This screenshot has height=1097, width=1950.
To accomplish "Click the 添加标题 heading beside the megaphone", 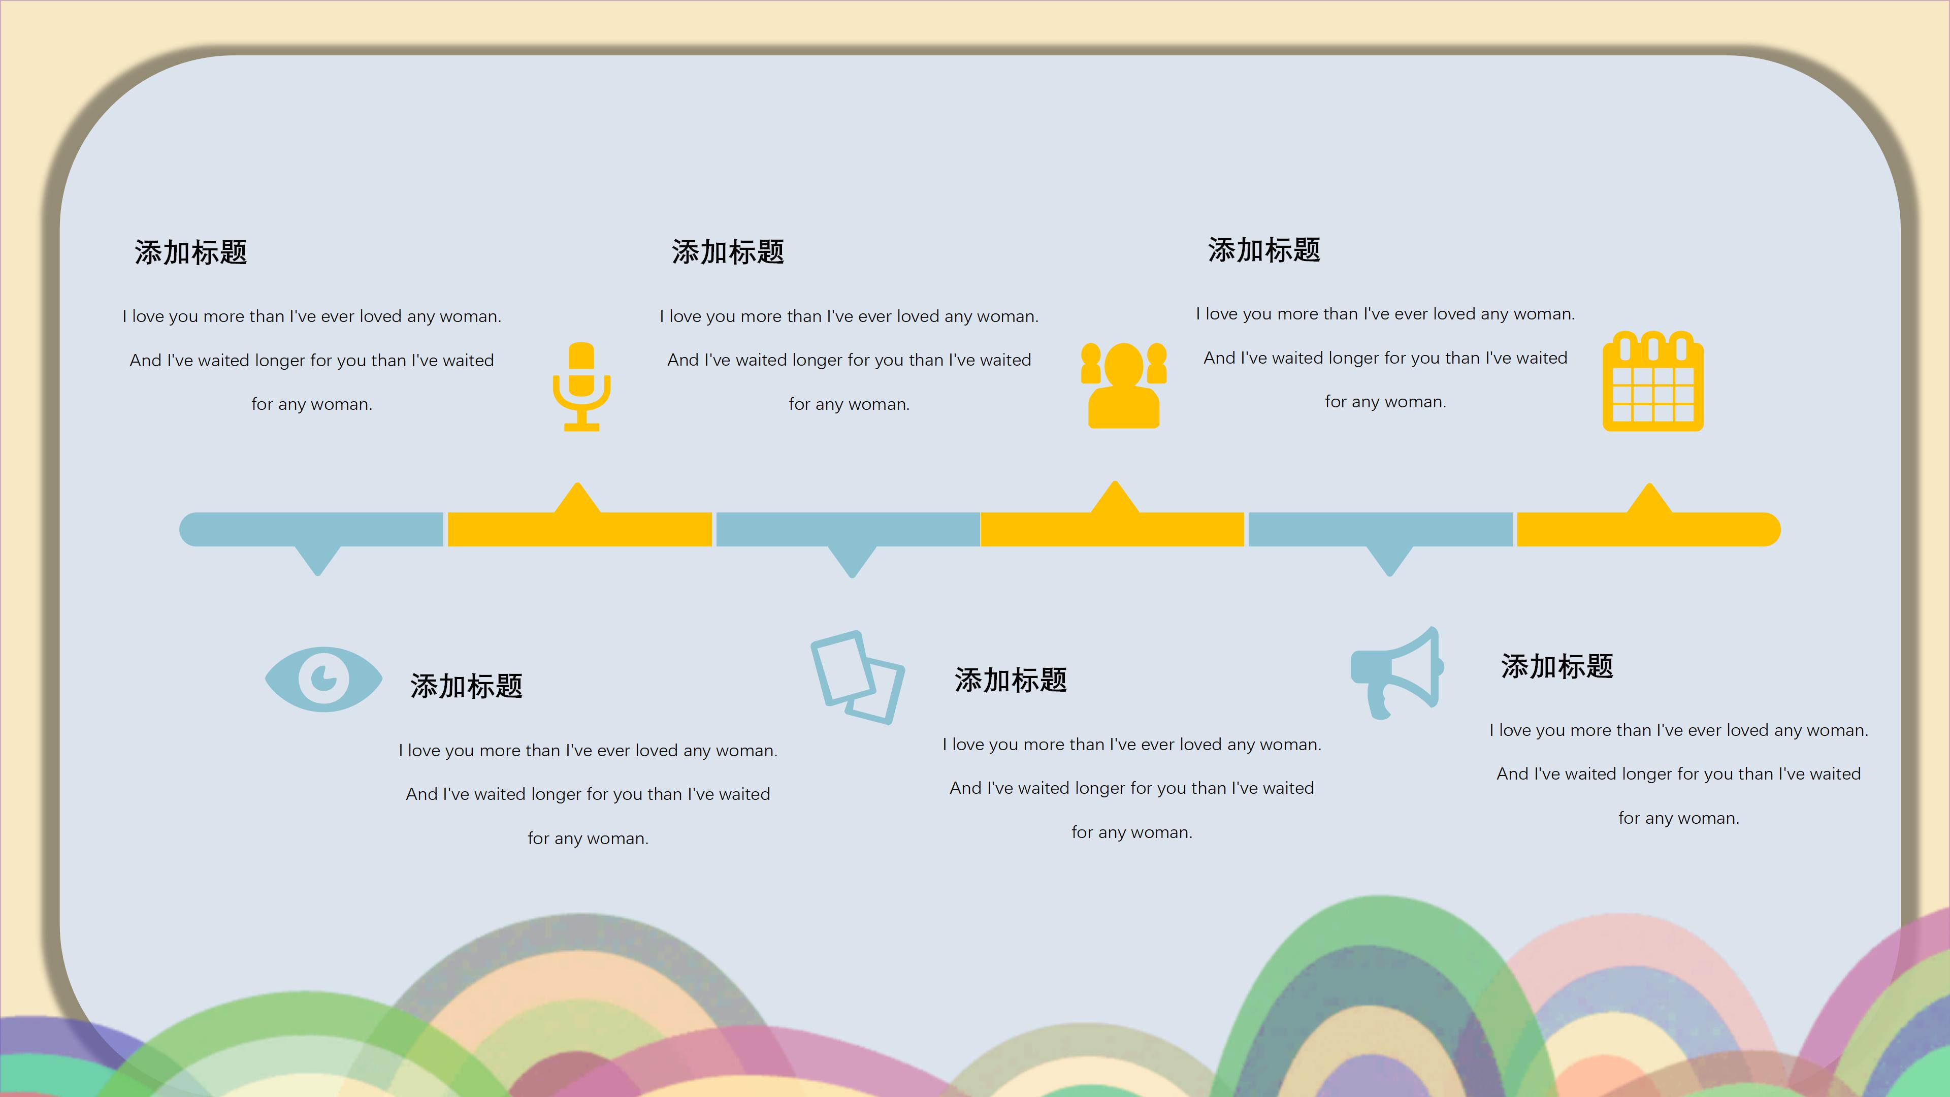I will pyautogui.click(x=1557, y=666).
